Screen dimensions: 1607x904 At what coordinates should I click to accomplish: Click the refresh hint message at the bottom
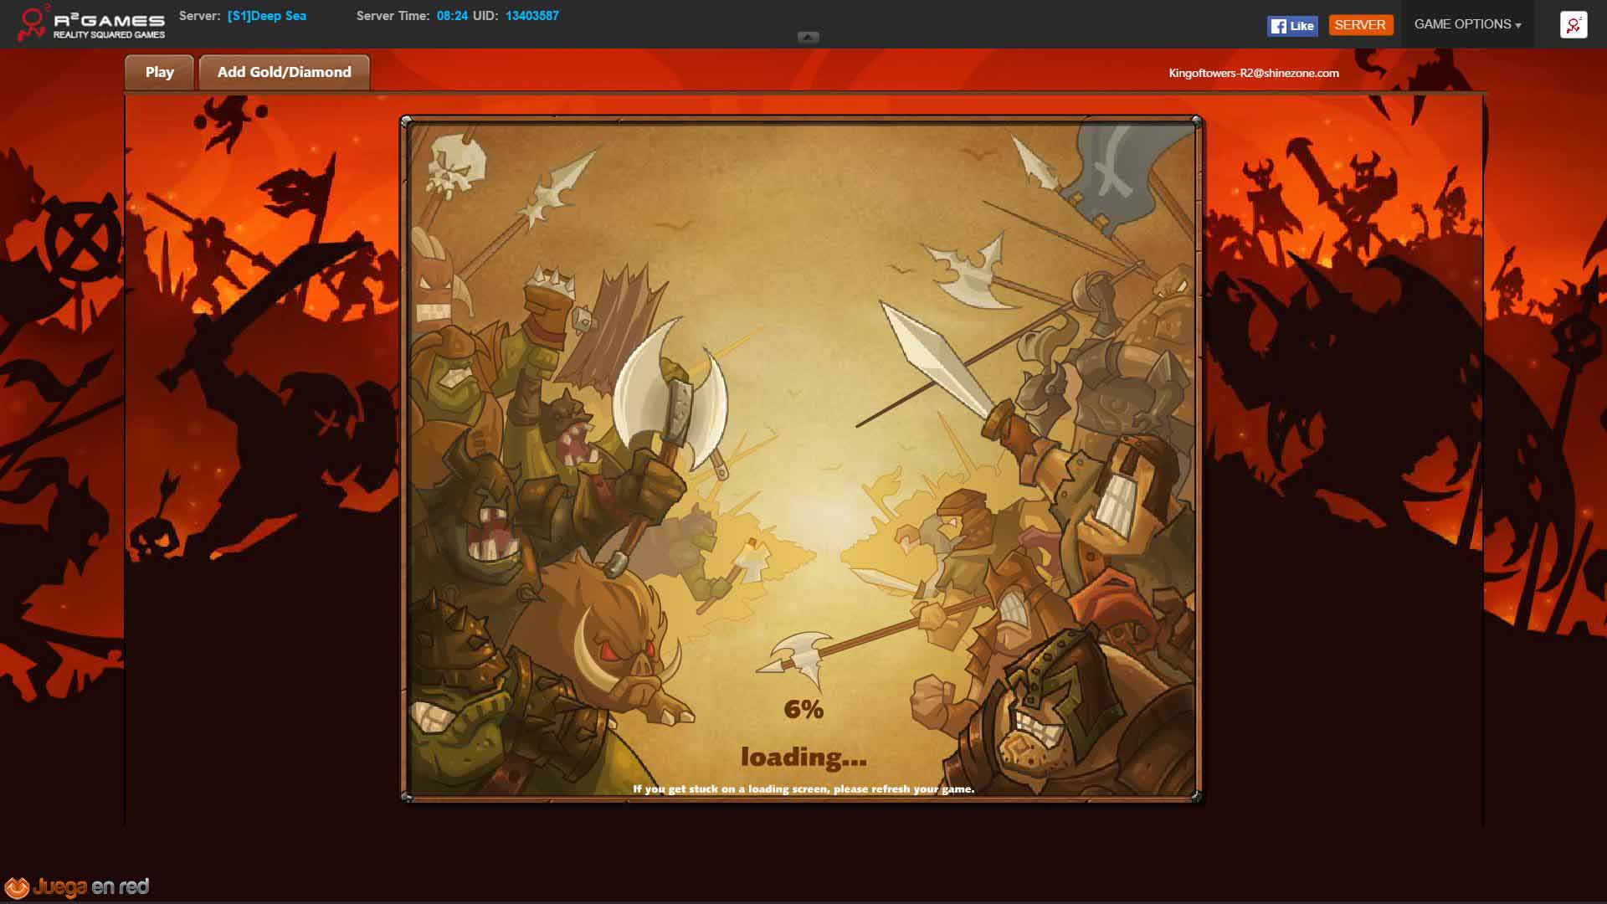pyautogui.click(x=803, y=788)
